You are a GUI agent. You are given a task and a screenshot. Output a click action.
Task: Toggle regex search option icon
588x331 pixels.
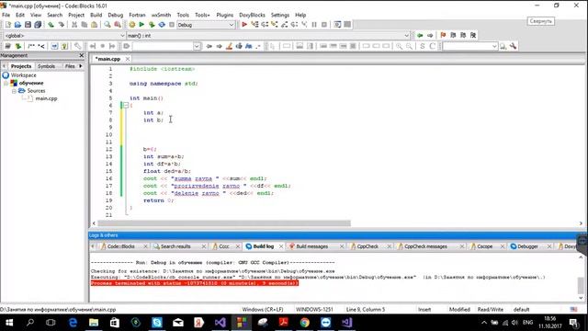(x=258, y=46)
